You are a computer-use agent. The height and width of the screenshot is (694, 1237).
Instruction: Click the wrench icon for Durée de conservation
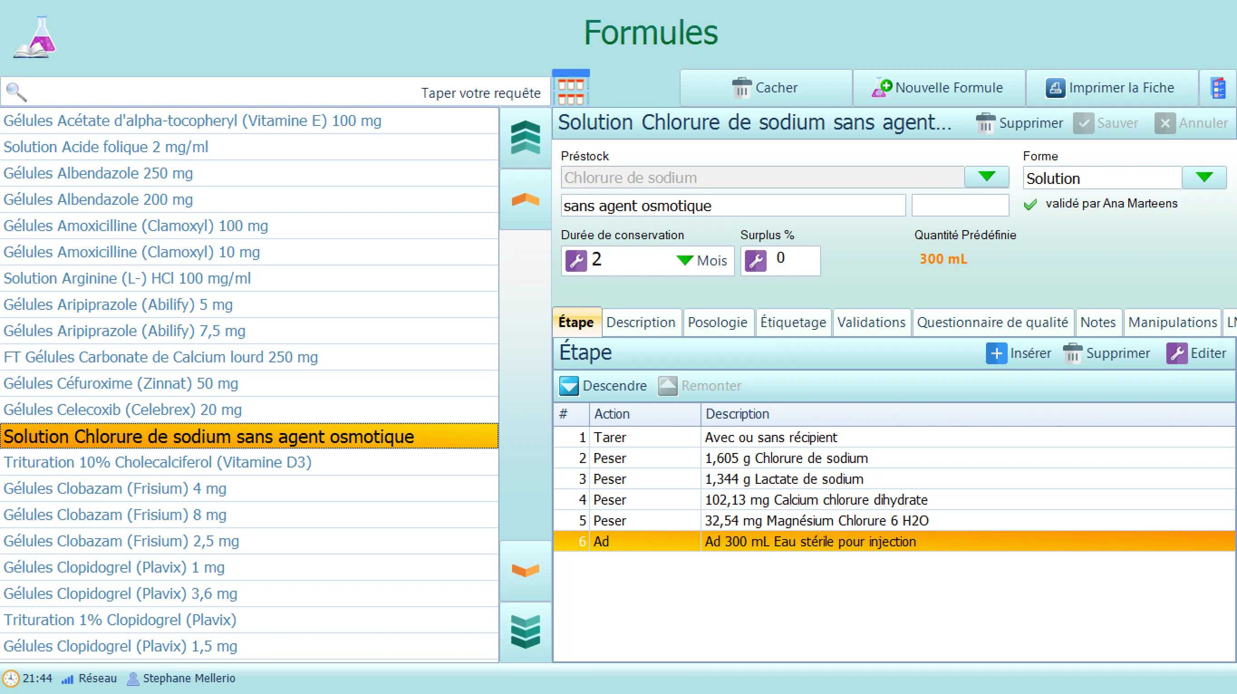click(576, 260)
